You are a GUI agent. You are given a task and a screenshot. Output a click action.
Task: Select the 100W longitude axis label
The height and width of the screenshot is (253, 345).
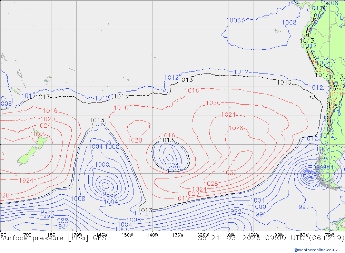pyautogui.click(x=254, y=235)
